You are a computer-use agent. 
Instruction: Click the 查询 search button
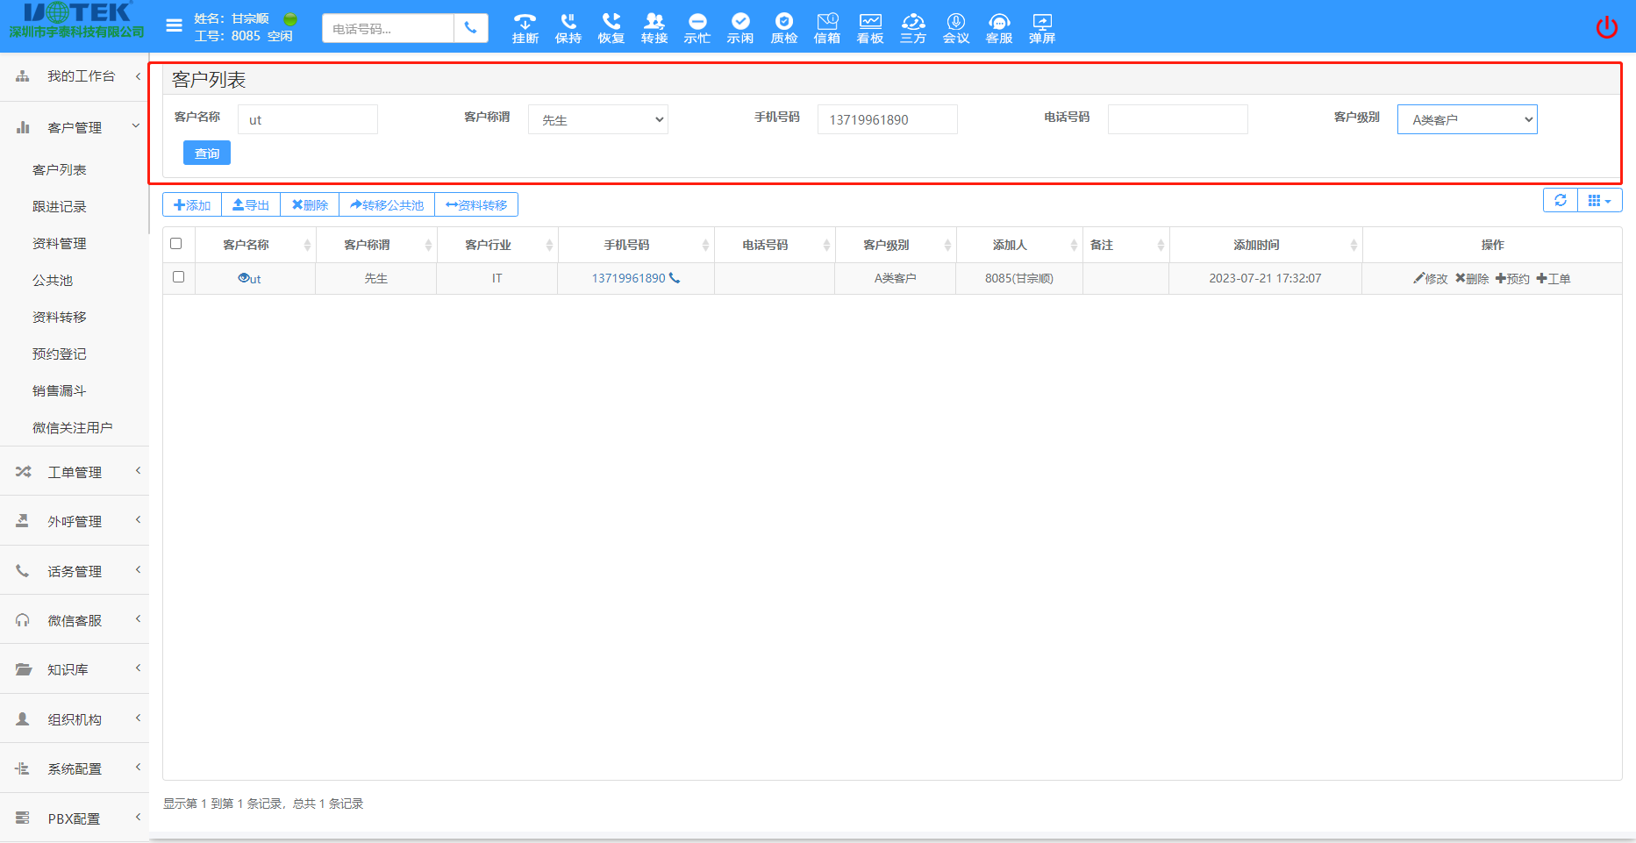(x=207, y=154)
